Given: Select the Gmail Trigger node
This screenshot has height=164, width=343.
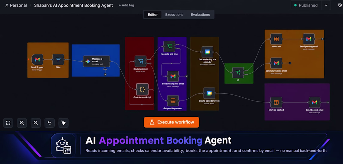Looking at the screenshot, I should (x=37, y=59).
